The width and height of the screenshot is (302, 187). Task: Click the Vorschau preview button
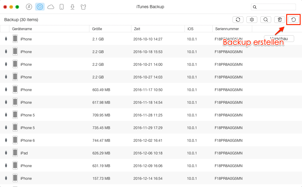tap(279, 39)
